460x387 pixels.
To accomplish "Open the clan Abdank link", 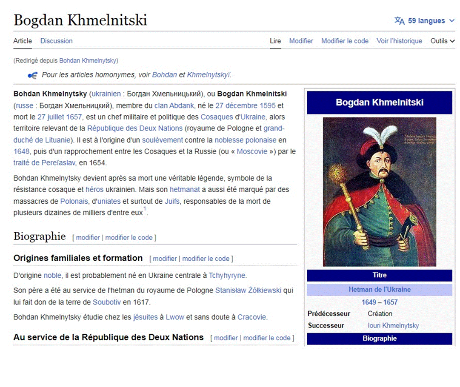I will click(174, 105).
